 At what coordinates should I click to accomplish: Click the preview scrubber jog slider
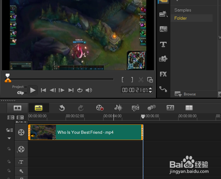(8, 75)
